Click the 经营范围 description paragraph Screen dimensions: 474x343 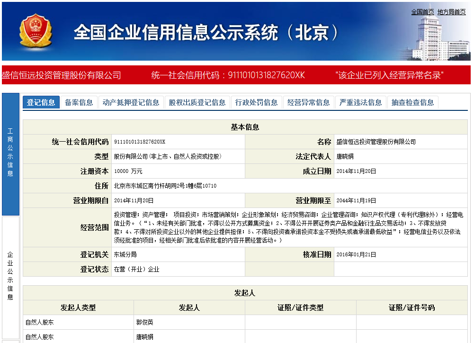[x=288, y=227]
